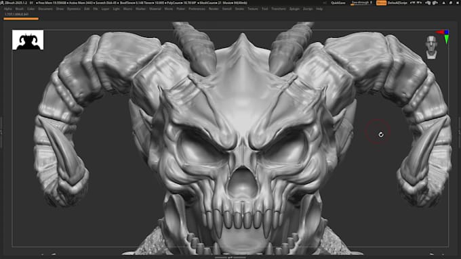Screen dimensions: 461x259
Task: Open the Picker menu
Action: (180, 9)
